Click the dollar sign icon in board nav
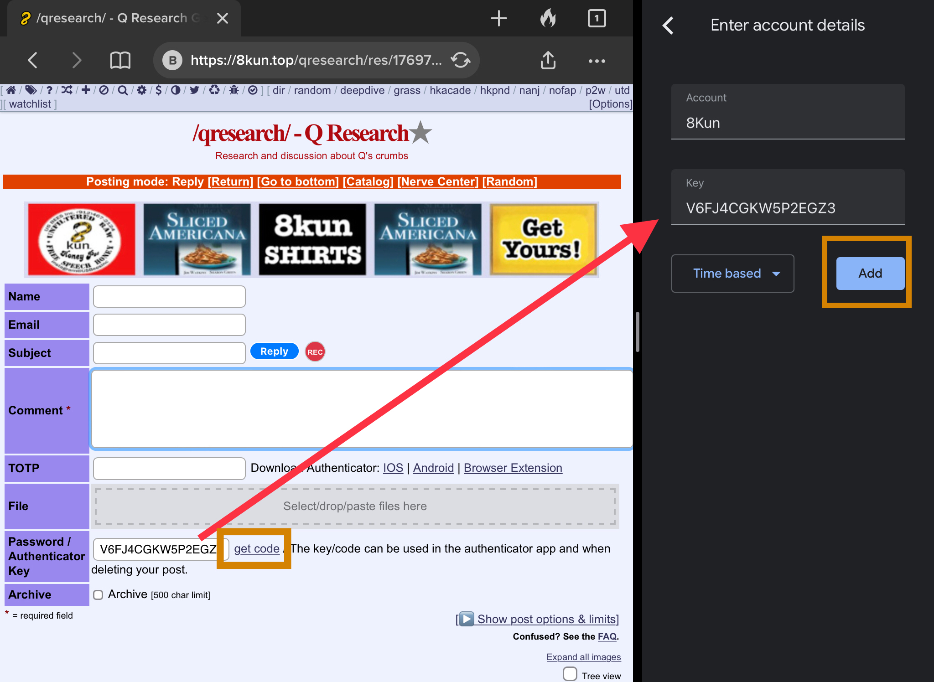Screen dimensions: 934x682 click(x=158, y=90)
